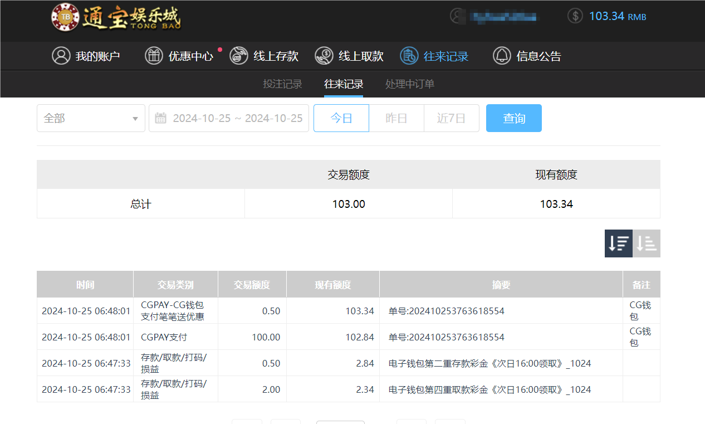Click the 往来记录 navigation link

click(444, 56)
